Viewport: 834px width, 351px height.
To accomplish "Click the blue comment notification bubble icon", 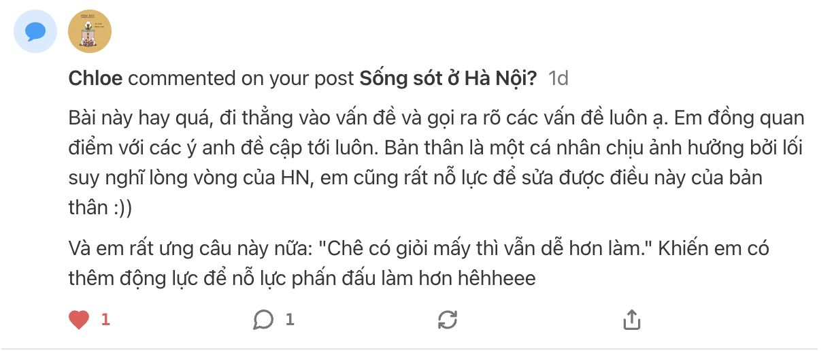I will (x=35, y=31).
